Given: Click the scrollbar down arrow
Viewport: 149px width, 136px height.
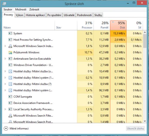Looking at the screenshot, I should pyautogui.click(x=145, y=121).
